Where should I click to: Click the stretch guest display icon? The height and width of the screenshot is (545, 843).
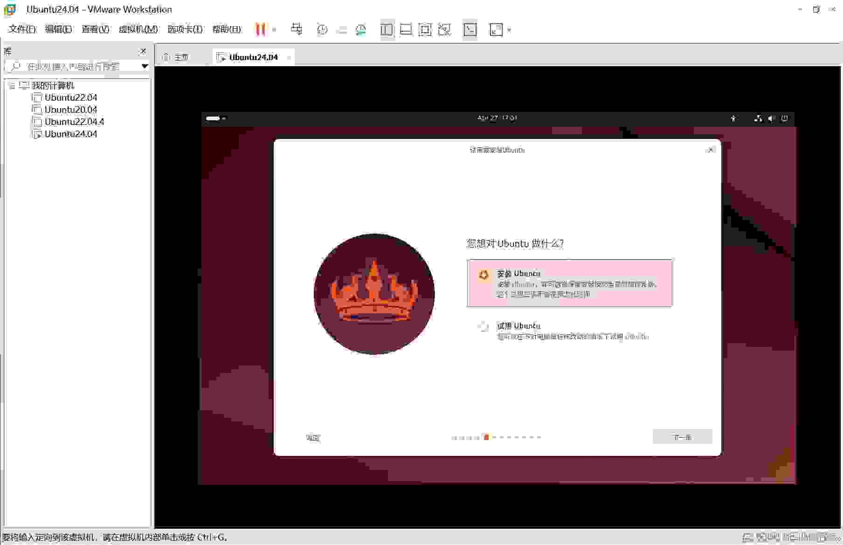[x=496, y=30]
